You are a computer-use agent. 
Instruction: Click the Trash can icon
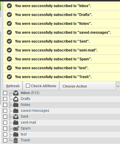pos(16,140)
